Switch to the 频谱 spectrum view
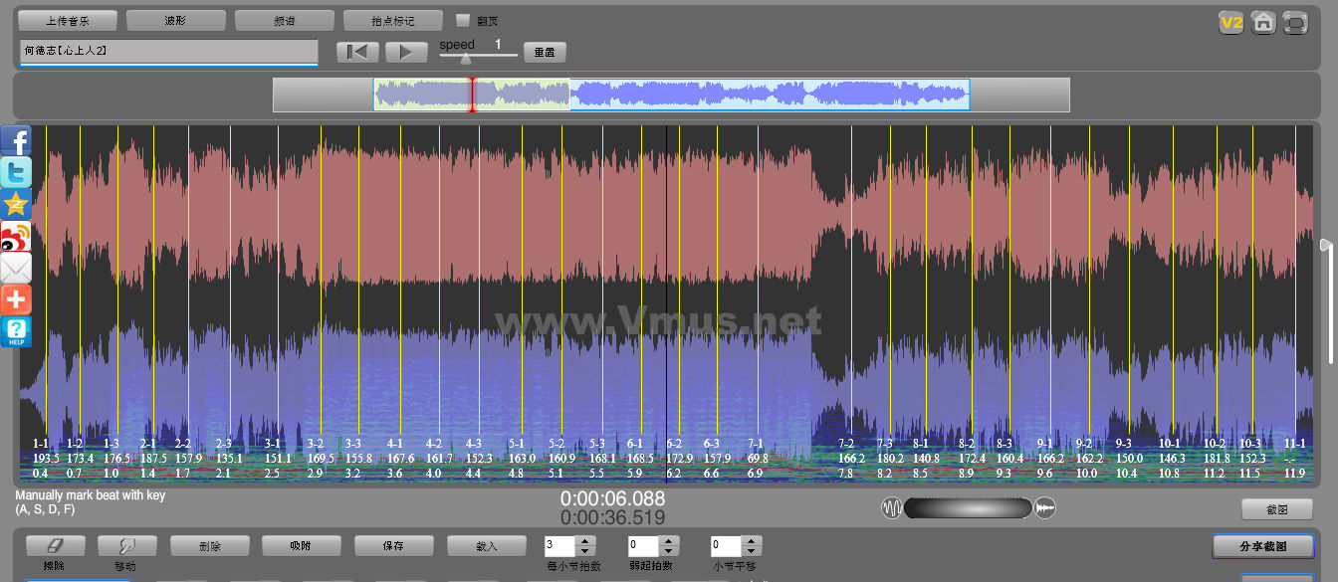1338x582 pixels. (x=285, y=21)
